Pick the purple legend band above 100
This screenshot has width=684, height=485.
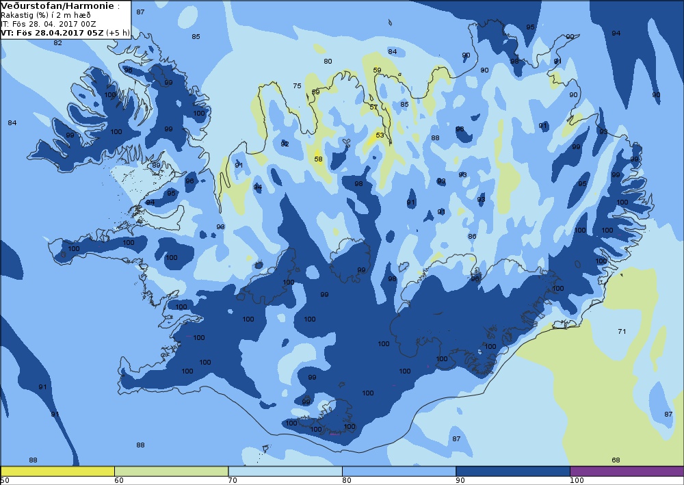[x=627, y=471]
